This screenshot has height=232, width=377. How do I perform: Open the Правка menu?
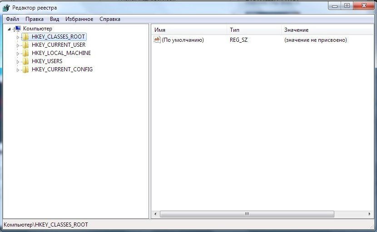point(35,19)
